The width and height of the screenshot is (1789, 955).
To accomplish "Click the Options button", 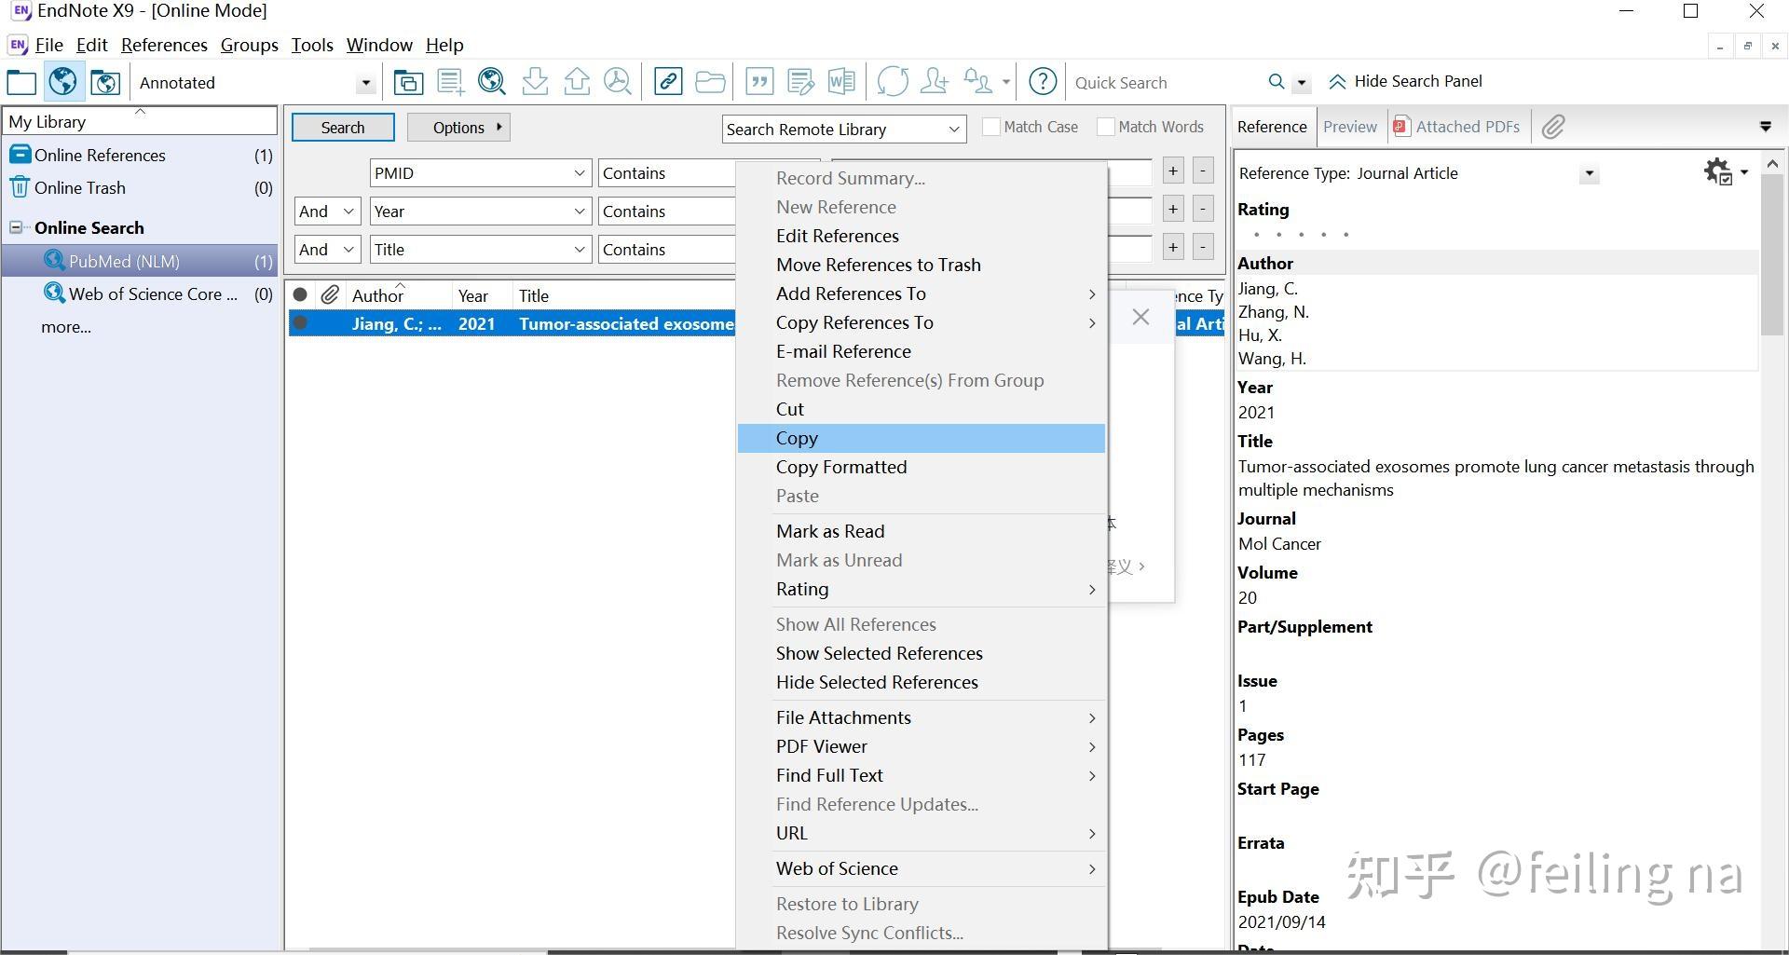I will (x=458, y=128).
